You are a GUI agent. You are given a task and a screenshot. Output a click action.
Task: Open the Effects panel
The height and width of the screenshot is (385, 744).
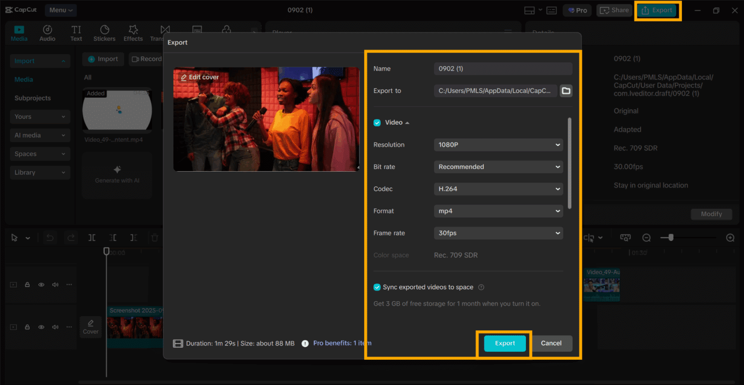pyautogui.click(x=133, y=32)
